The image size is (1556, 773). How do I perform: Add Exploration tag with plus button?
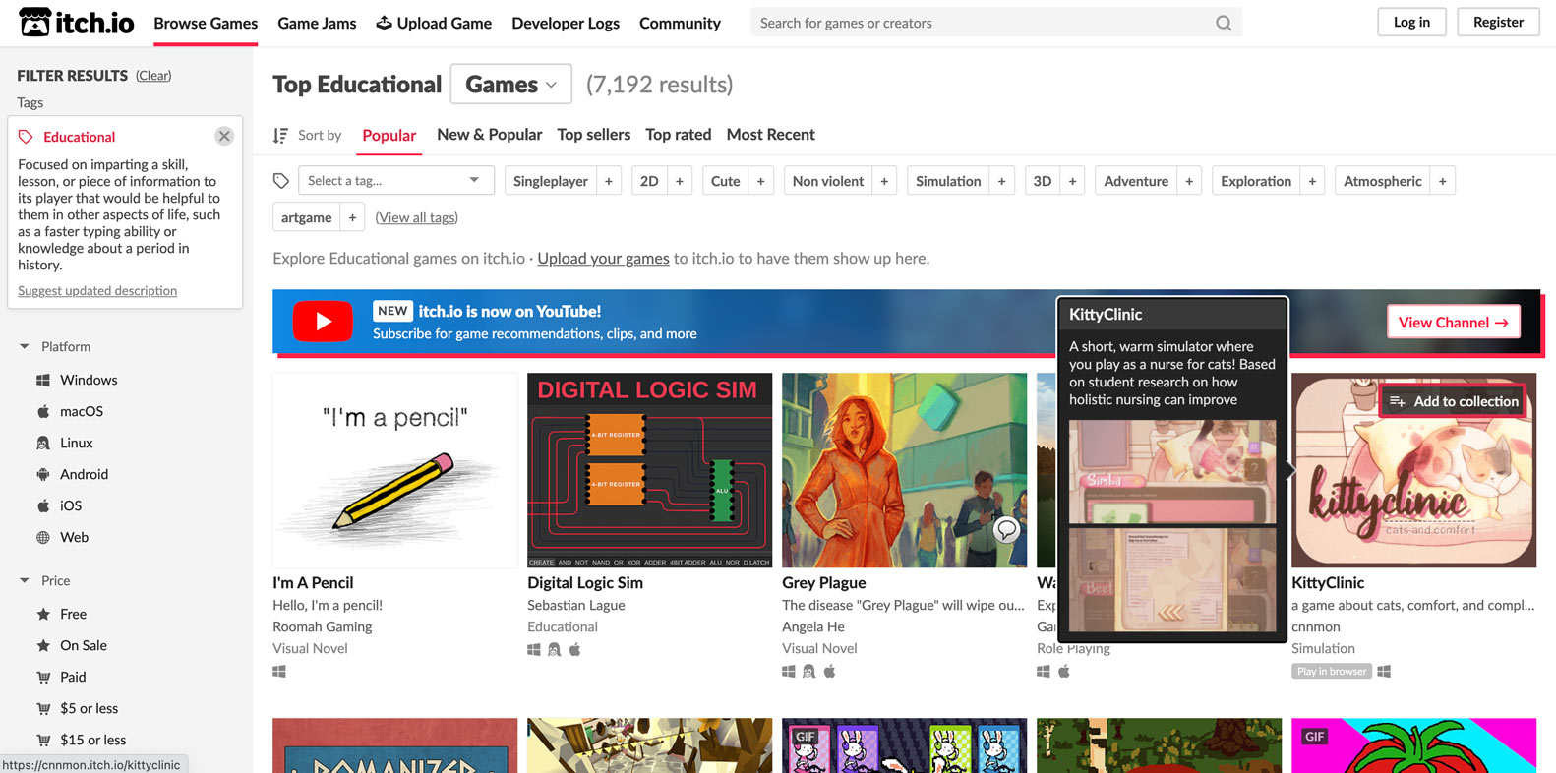pyautogui.click(x=1313, y=181)
